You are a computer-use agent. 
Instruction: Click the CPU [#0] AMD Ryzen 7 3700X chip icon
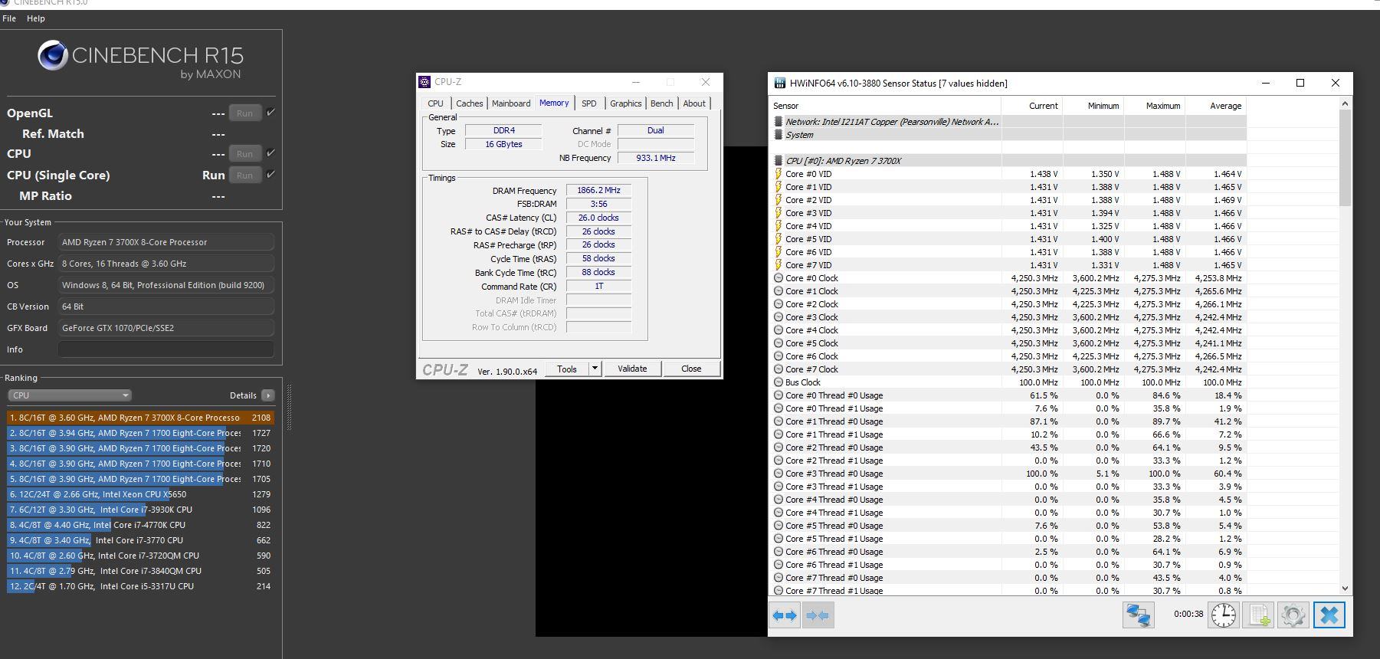pyautogui.click(x=779, y=161)
